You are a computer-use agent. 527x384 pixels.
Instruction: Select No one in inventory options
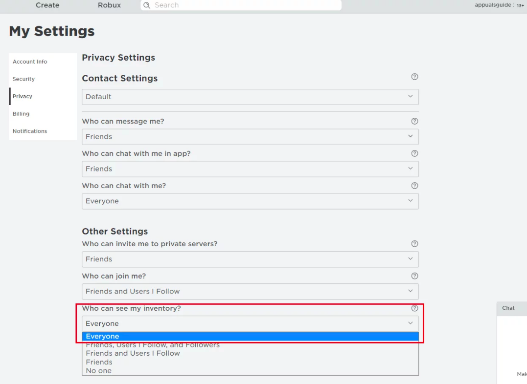pos(99,371)
